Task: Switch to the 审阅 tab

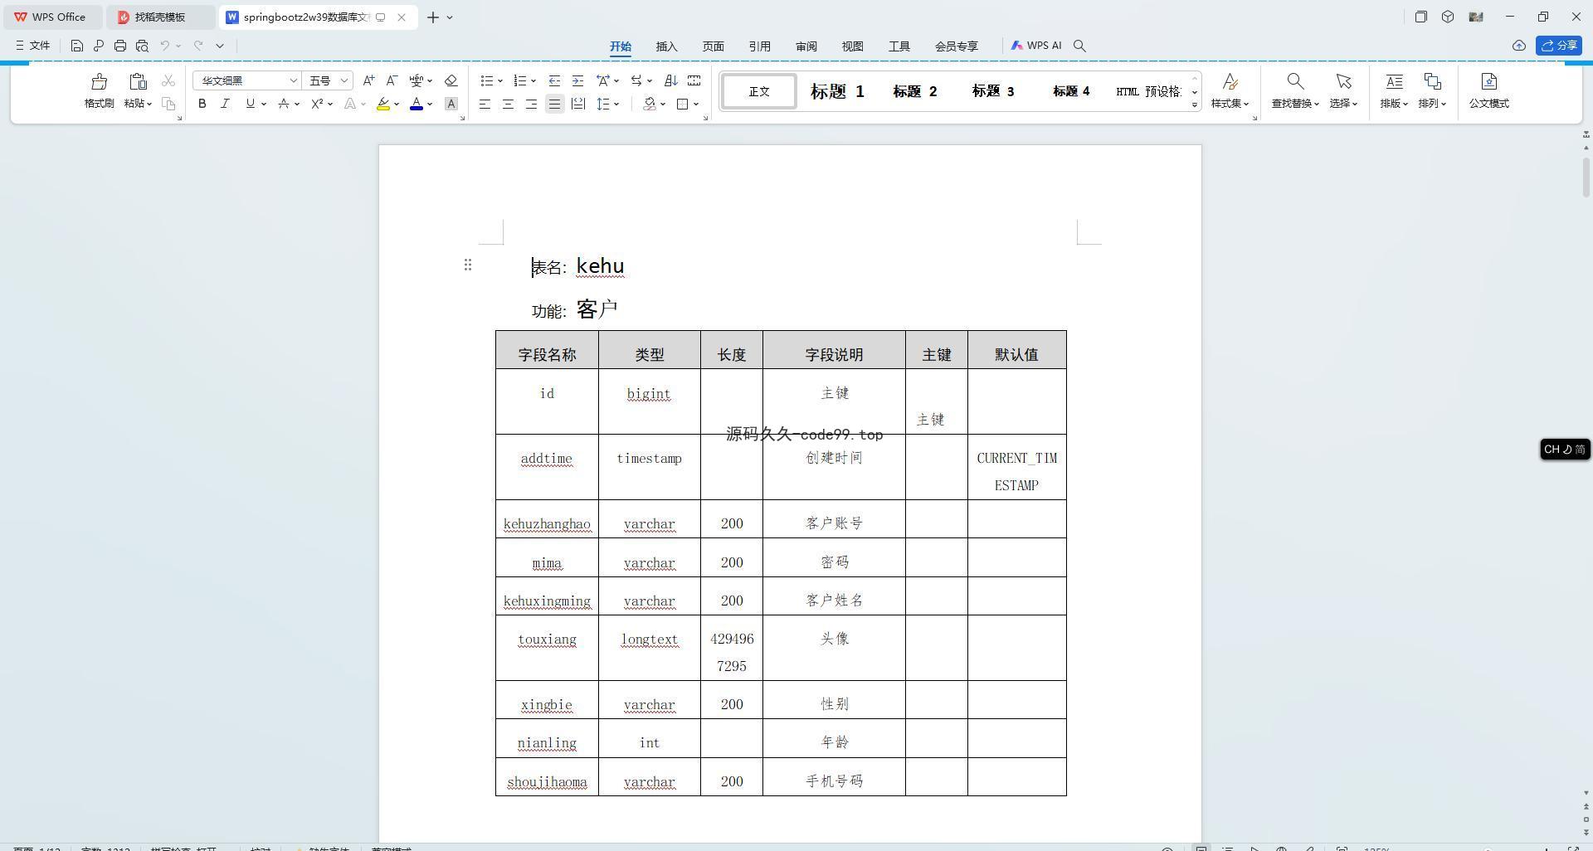Action: pyautogui.click(x=806, y=46)
